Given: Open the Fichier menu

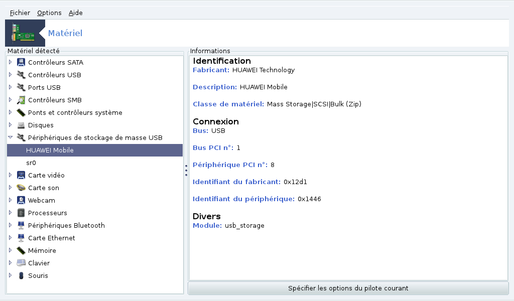Looking at the screenshot, I should 20,13.
